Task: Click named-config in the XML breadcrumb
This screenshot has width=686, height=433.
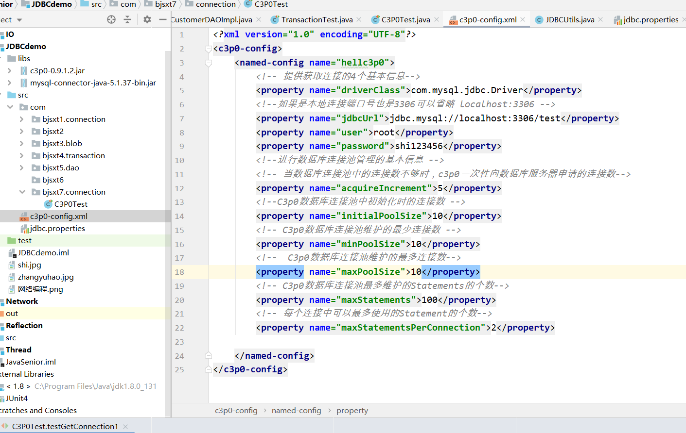Action: (296, 410)
